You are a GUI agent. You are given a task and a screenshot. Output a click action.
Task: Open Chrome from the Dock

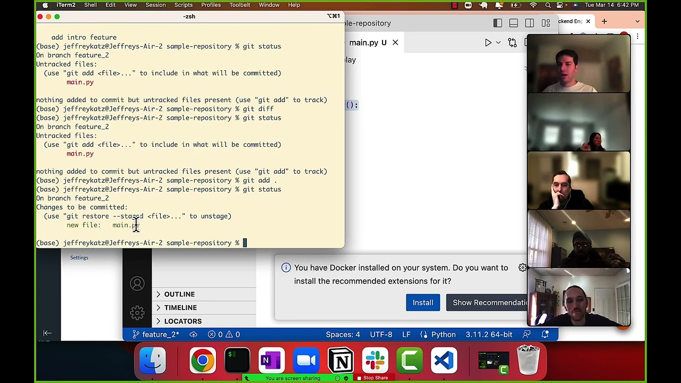coord(203,361)
